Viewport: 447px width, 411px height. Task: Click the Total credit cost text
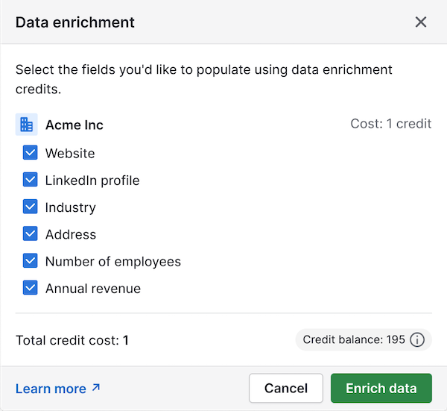[x=72, y=341]
